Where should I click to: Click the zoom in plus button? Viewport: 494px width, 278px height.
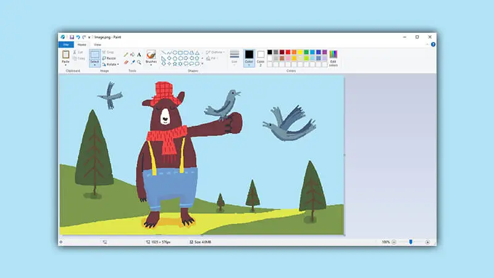[x=427, y=242]
